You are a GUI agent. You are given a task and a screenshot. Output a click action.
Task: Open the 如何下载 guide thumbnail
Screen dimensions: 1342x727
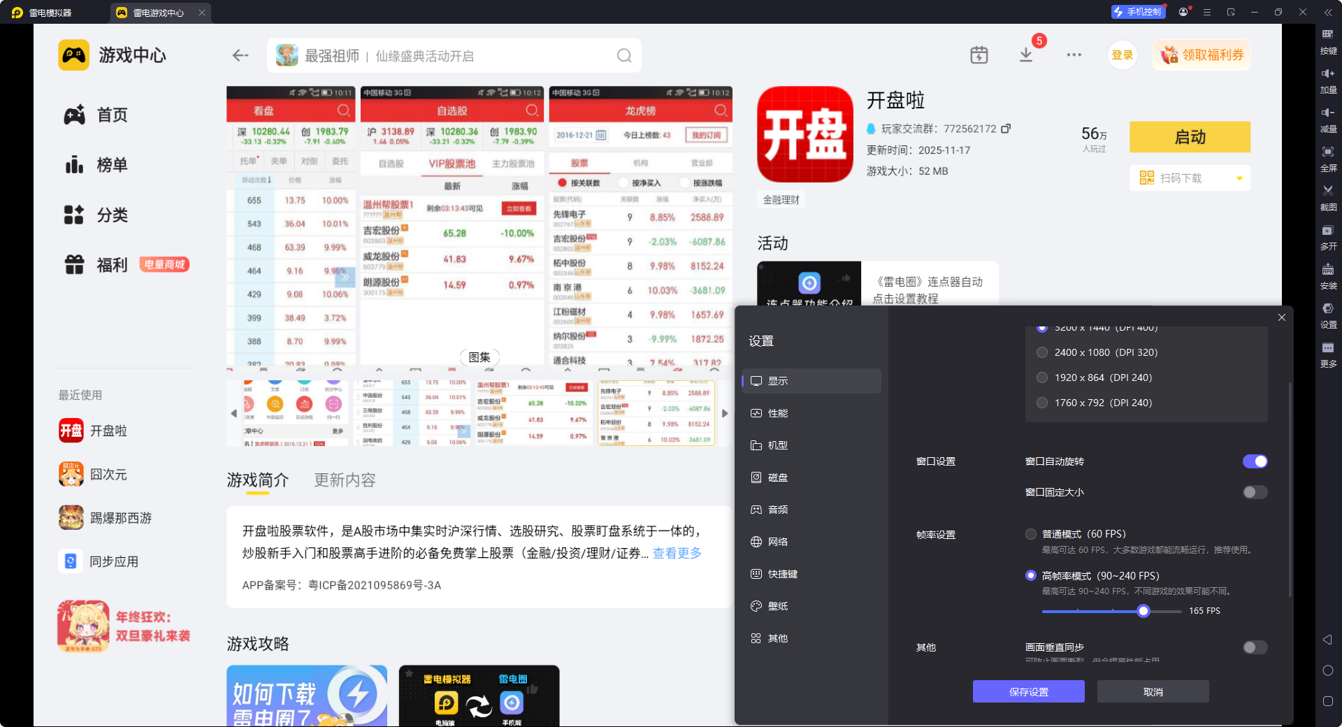[x=307, y=696]
